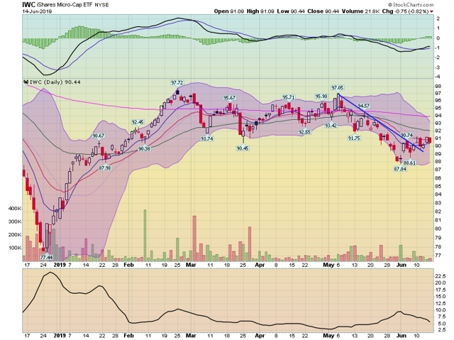
Task: Click the Mar label on price chart axis
Action: pos(191,265)
